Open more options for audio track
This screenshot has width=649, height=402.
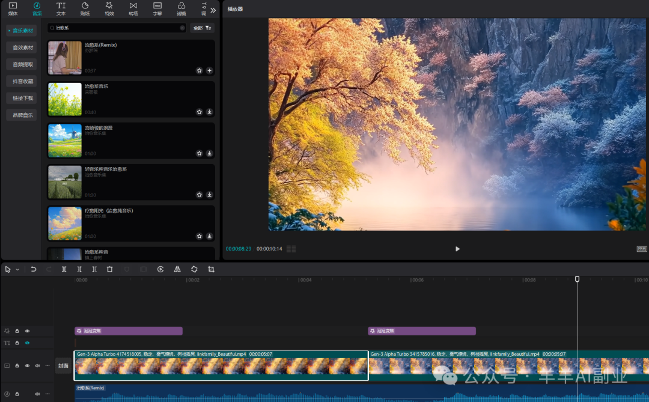[47, 394]
